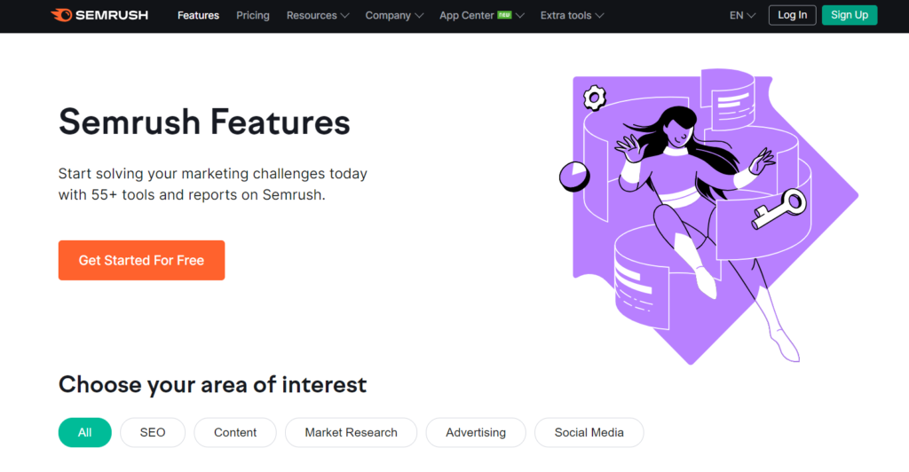This screenshot has height=472, width=909.
Task: Open the Pricing page
Action: [x=253, y=15]
